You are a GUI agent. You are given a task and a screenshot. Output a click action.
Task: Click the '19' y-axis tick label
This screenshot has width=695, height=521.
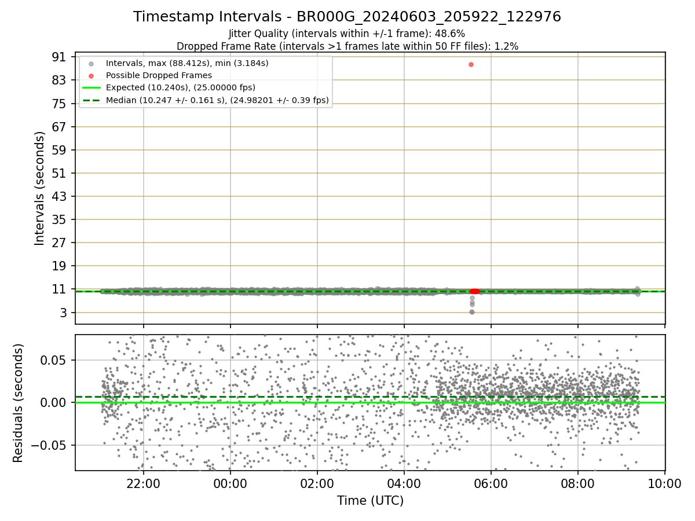coord(58,266)
